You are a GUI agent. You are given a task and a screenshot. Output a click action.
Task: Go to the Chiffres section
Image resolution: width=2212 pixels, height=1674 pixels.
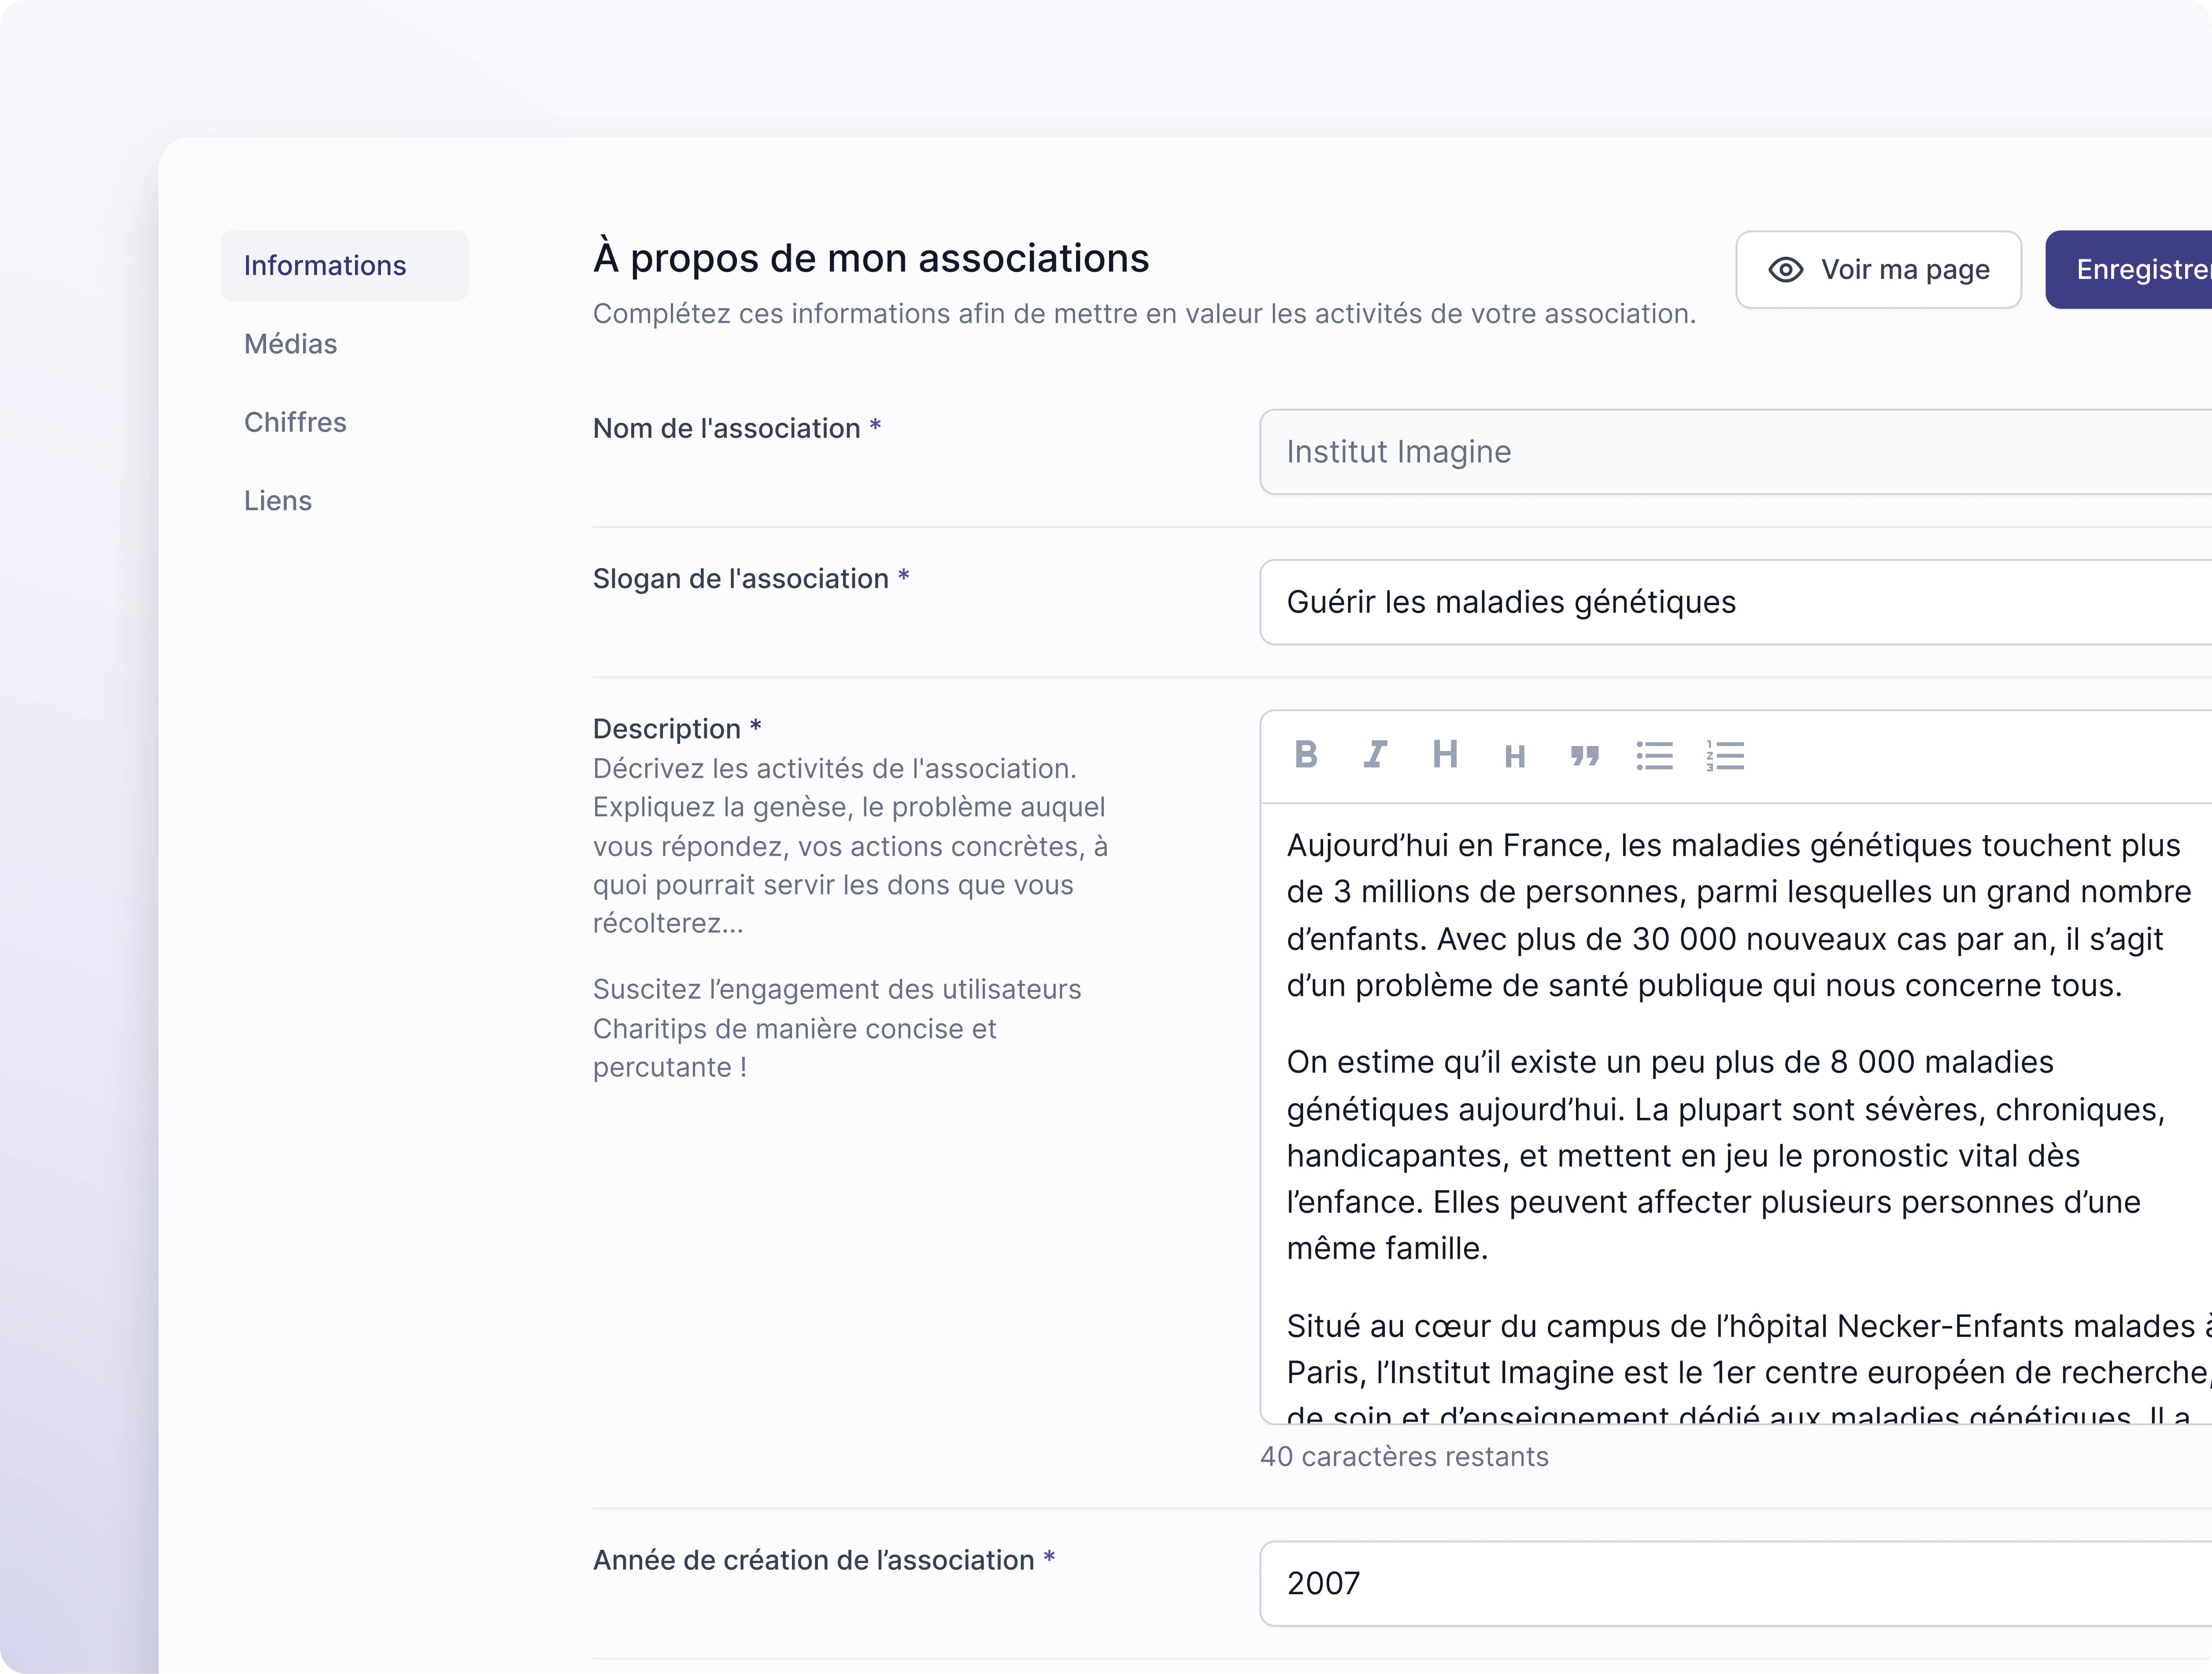click(295, 422)
